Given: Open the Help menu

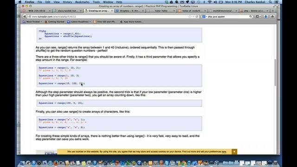Looking at the screenshot, I should 119,2.
